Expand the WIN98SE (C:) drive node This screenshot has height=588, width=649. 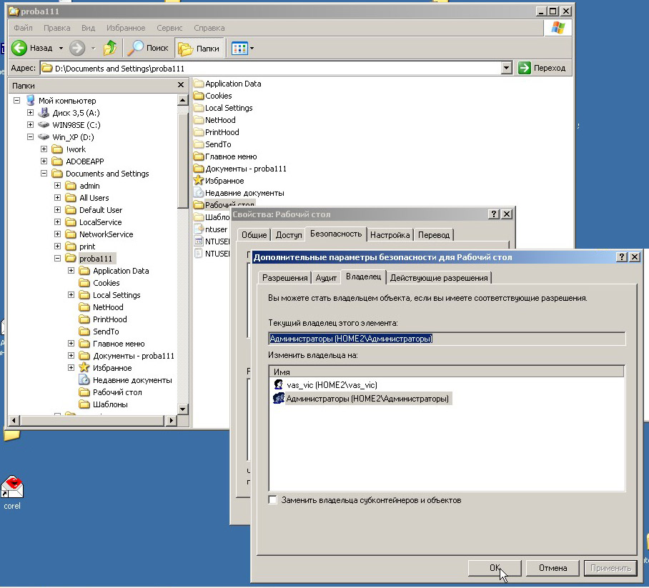point(31,125)
